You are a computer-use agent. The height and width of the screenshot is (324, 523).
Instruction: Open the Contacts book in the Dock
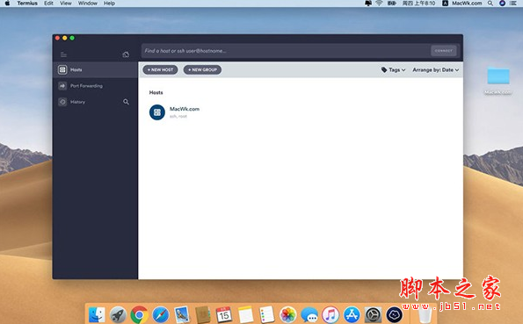pos(203,314)
